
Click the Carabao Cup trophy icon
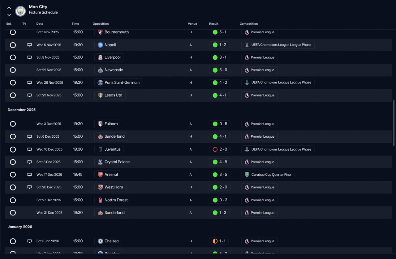247,175
